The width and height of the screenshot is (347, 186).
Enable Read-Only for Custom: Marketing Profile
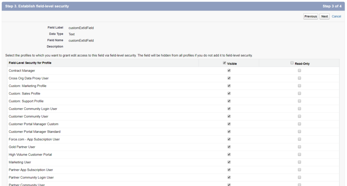tap(300, 86)
